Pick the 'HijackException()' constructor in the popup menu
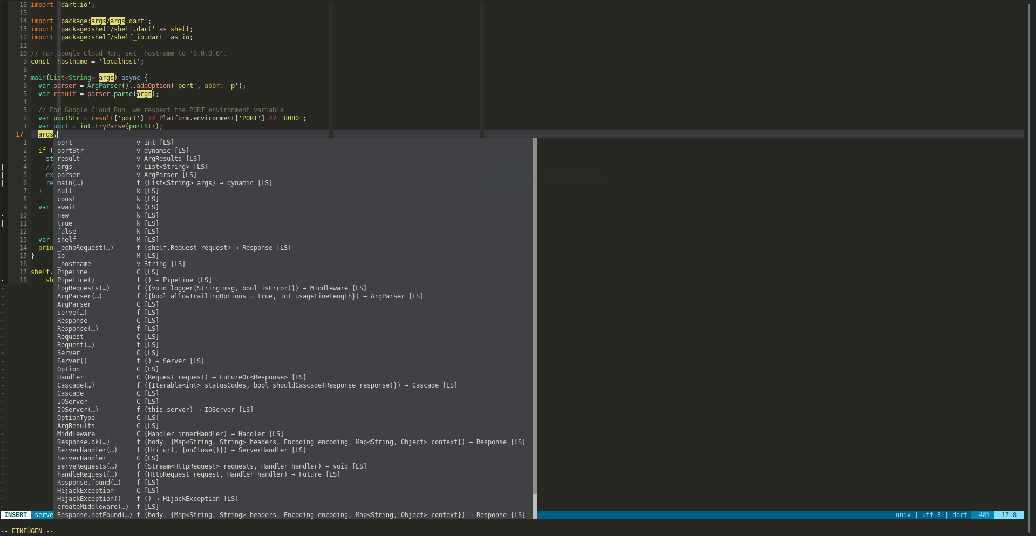Screen dimensions: 1036x536 [90, 498]
